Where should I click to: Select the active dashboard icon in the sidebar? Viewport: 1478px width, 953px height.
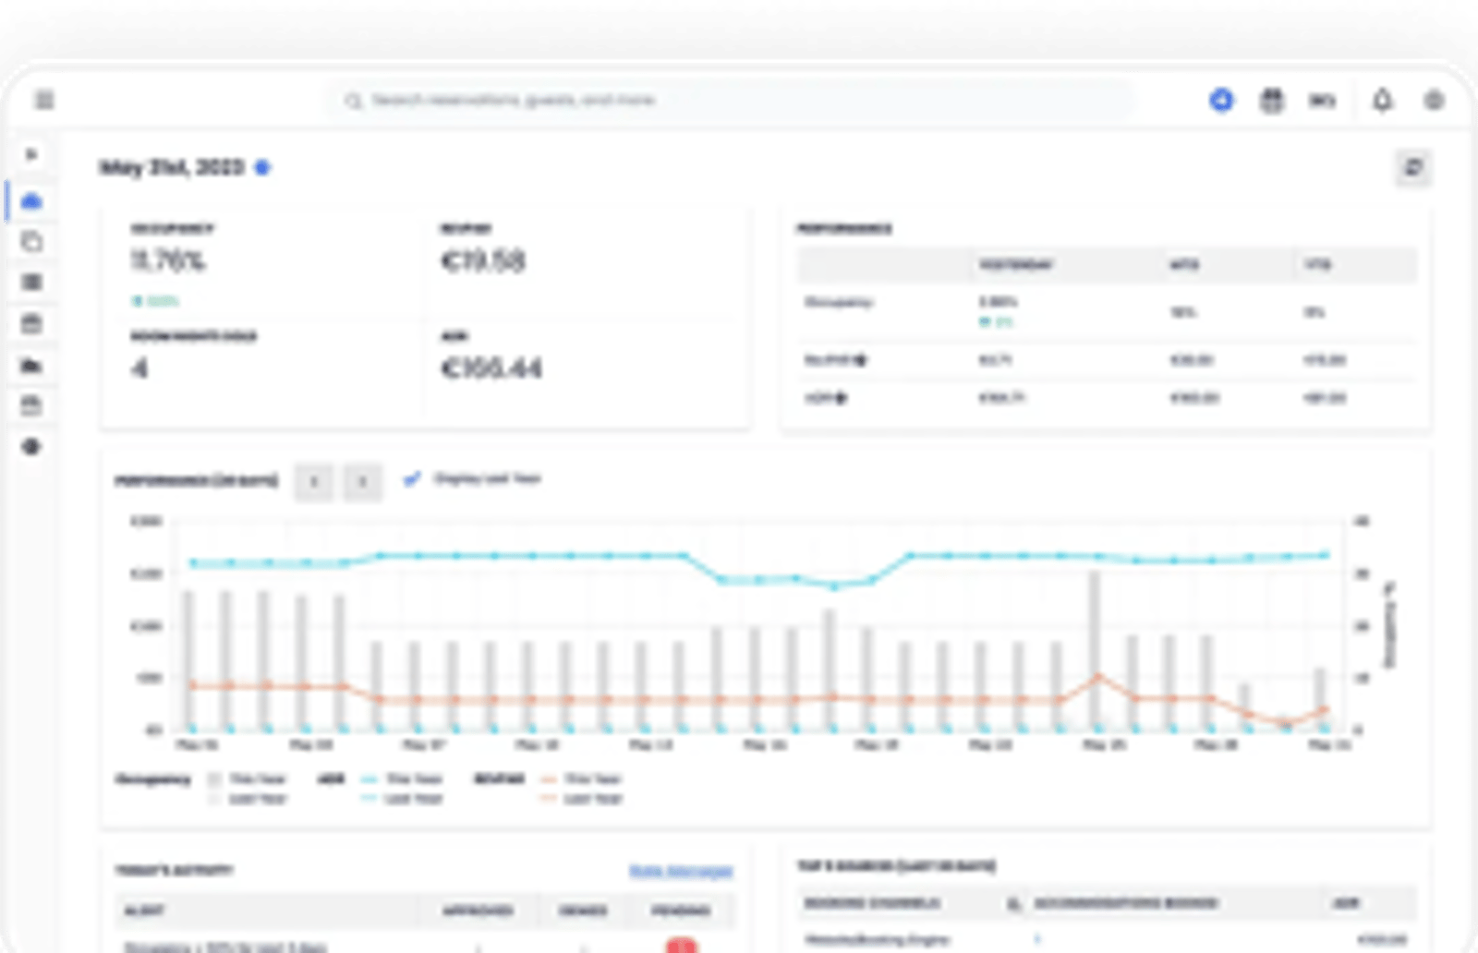pyautogui.click(x=31, y=200)
